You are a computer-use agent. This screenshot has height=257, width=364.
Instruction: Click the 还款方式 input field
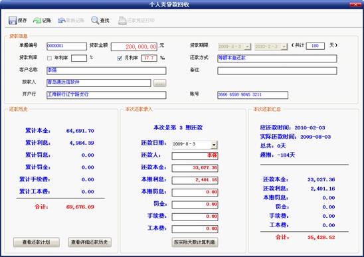277,58
